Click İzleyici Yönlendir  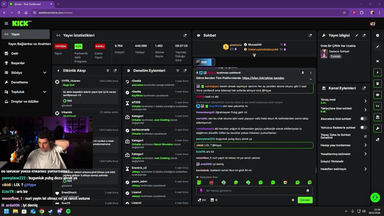[x=333, y=161]
